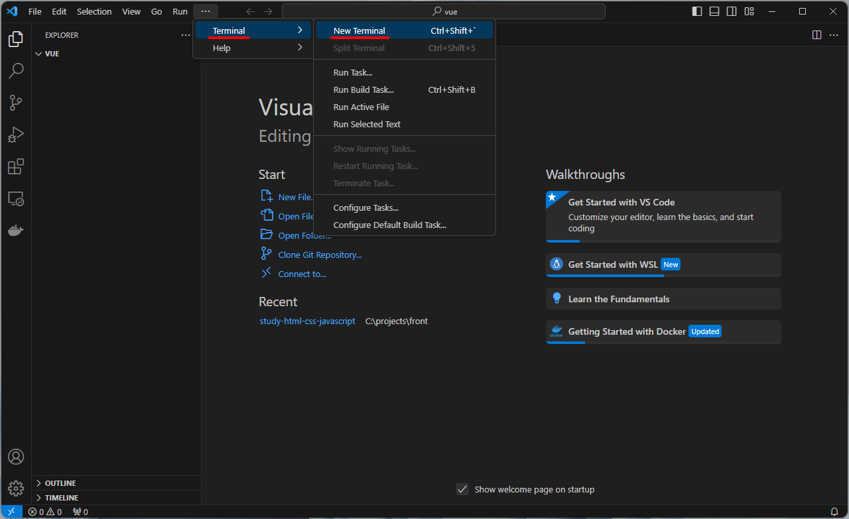Select New Terminal from the menu
Viewport: 849px width, 519px height.
[x=405, y=30]
